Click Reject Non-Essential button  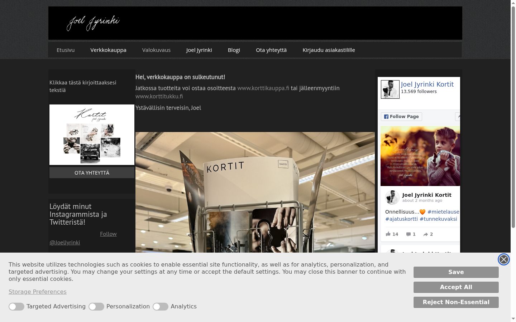pyautogui.click(x=456, y=302)
